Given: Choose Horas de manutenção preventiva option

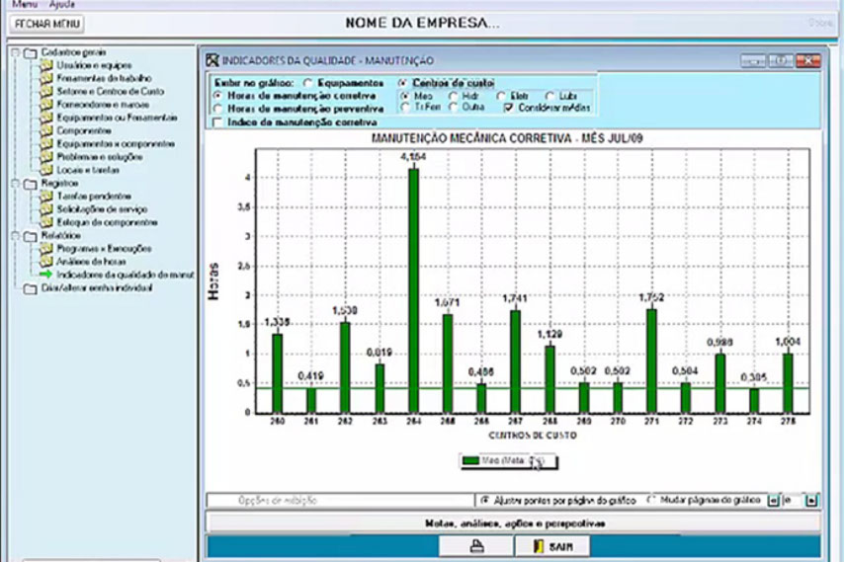Looking at the screenshot, I should [x=217, y=109].
